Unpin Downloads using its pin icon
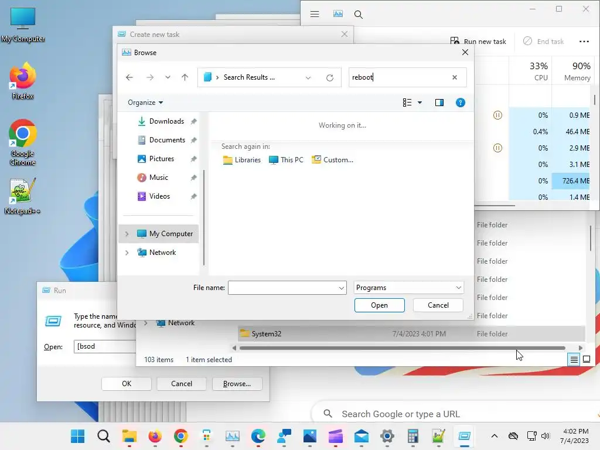 [x=193, y=121]
